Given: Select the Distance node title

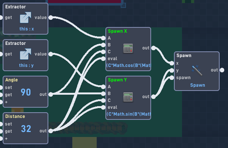Looking at the screenshot, I should (x=15, y=116).
